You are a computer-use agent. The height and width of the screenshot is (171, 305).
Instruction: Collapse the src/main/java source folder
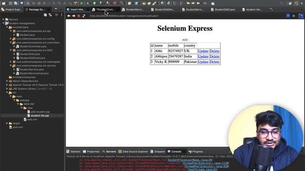click(7, 27)
